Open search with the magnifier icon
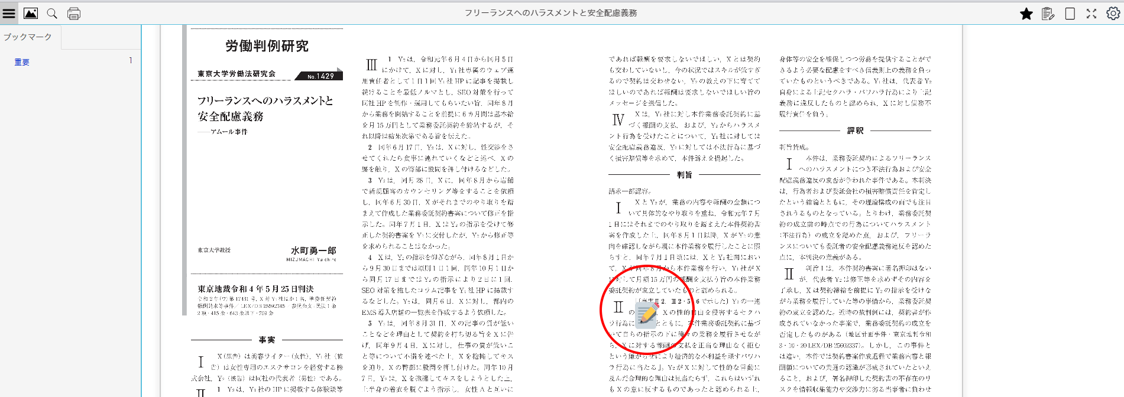The height and width of the screenshot is (397, 1124). [x=52, y=13]
